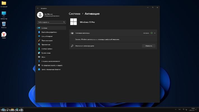The image size is (199, 112).
Task: Select Приложения in the sidebar
Action: click(46, 45)
